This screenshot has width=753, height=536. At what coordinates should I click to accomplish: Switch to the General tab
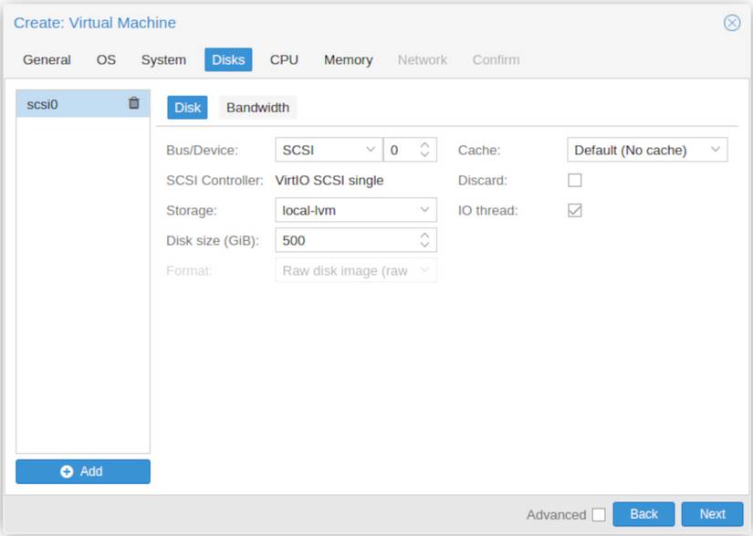[x=47, y=60]
